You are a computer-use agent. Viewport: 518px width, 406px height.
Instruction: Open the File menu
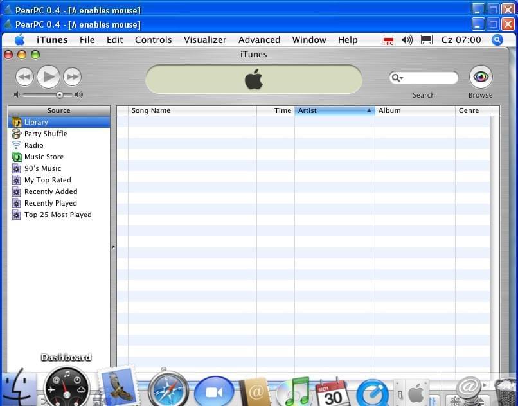tap(87, 40)
